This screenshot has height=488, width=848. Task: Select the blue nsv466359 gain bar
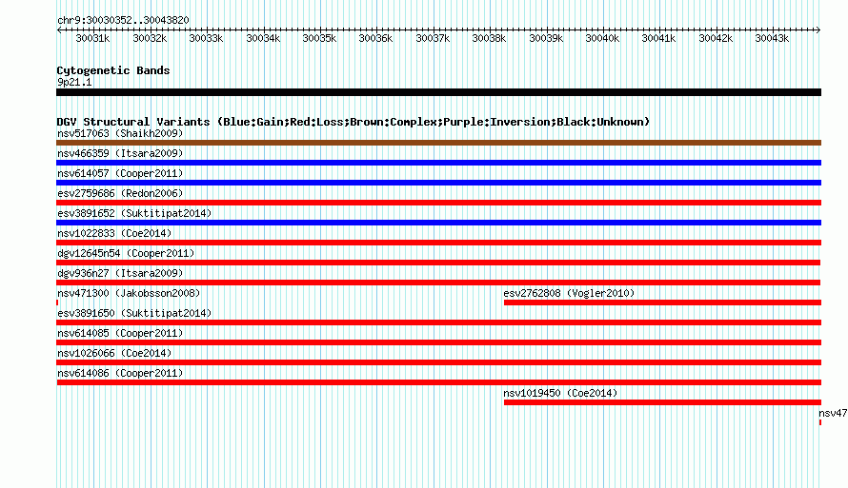(x=438, y=163)
